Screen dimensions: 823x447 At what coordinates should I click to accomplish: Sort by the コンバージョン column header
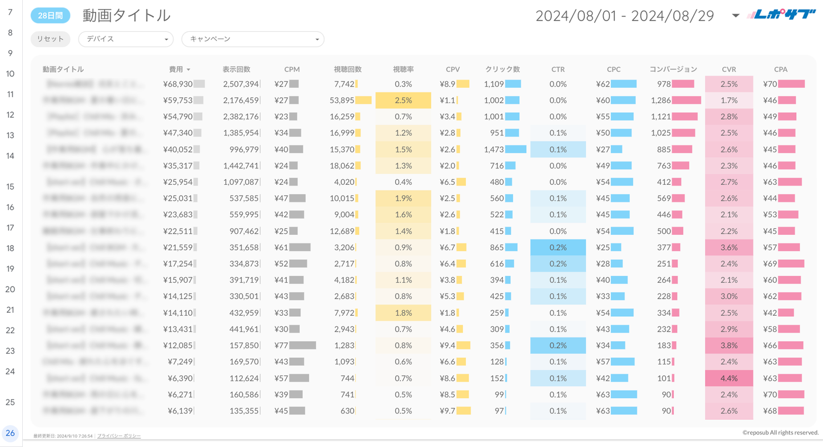click(x=673, y=69)
